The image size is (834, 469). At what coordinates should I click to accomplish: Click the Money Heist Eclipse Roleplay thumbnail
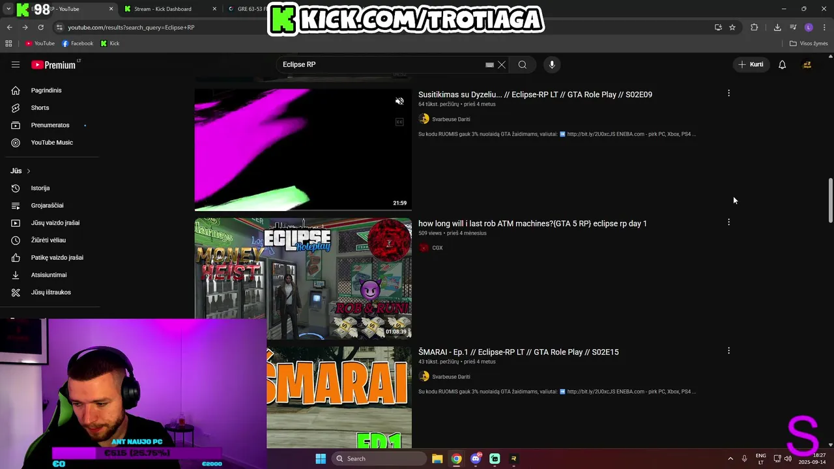(x=303, y=279)
